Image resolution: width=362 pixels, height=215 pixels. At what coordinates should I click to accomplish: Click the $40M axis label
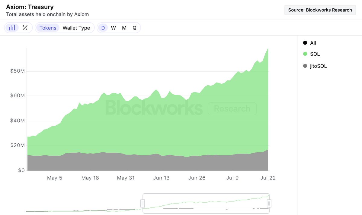click(17, 121)
